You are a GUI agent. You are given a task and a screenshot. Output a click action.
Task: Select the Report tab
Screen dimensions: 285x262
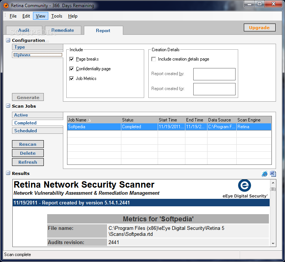point(103,31)
